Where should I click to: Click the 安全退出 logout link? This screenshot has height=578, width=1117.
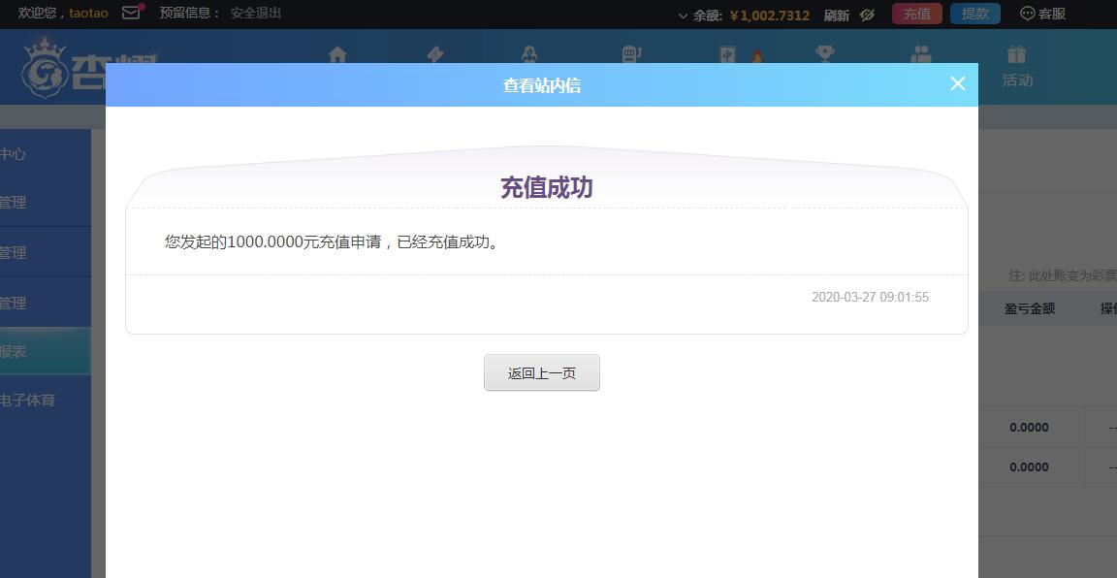tap(256, 13)
